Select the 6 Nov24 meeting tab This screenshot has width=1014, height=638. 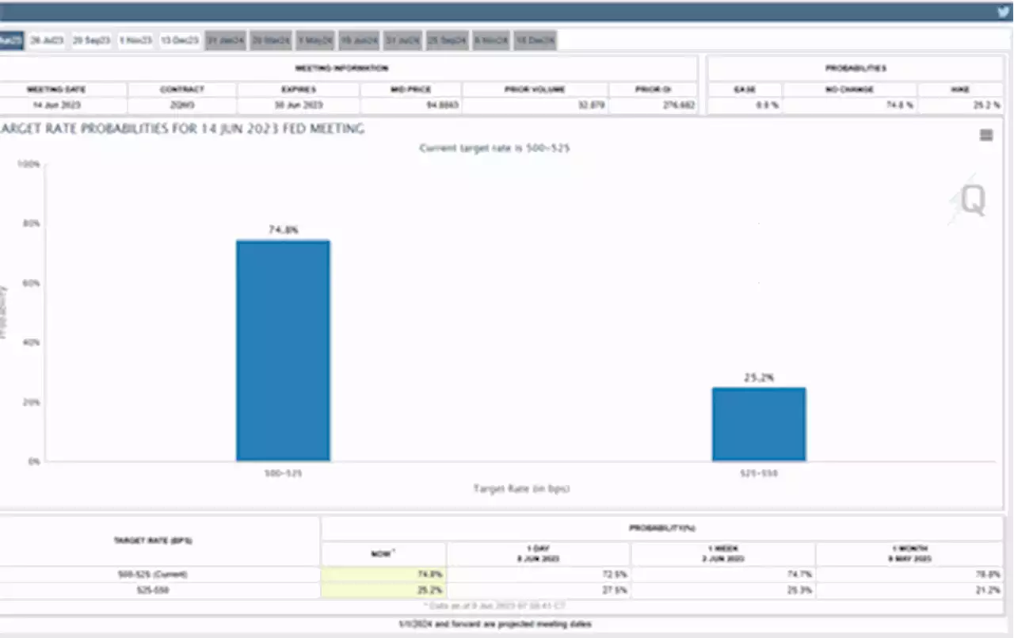(x=492, y=40)
